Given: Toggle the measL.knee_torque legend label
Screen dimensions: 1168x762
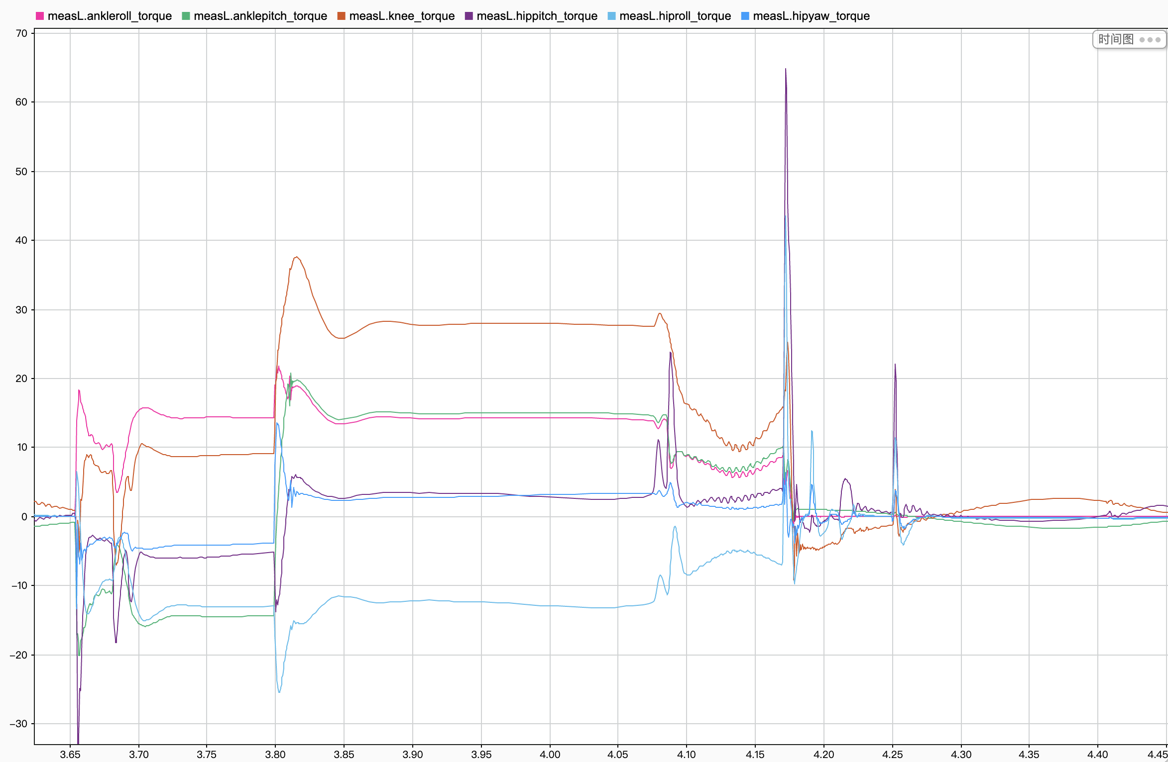Looking at the screenshot, I should [402, 16].
